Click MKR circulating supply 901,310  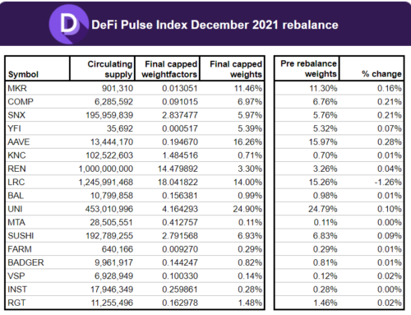(118, 88)
